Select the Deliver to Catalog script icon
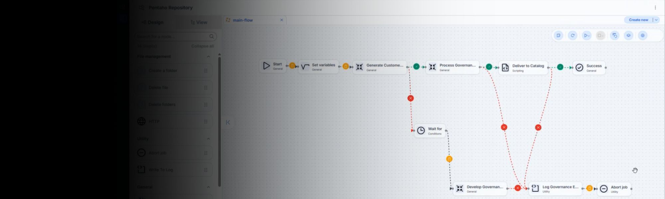The height and width of the screenshot is (199, 665). (x=505, y=68)
